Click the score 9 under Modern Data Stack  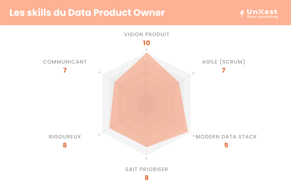coord(226,145)
